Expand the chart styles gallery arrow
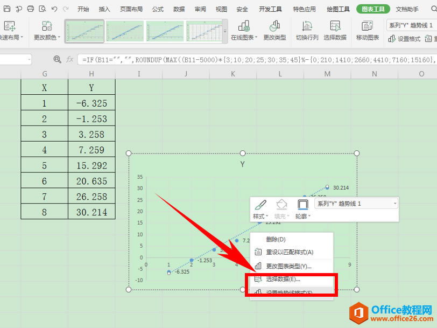The image size is (437, 328). pyautogui.click(x=225, y=31)
